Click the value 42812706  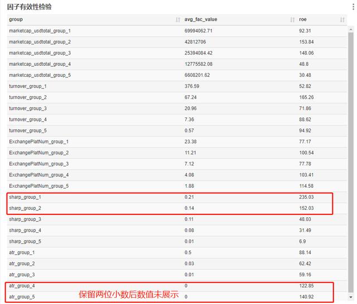pyautogui.click(x=195, y=42)
